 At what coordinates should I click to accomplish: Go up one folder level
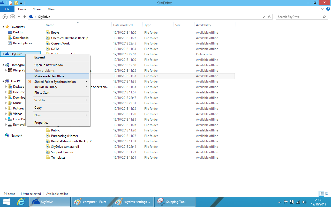pos(25,17)
